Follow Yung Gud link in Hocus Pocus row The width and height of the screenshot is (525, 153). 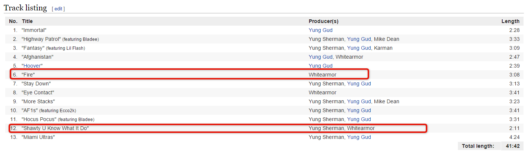pyautogui.click(x=359, y=119)
